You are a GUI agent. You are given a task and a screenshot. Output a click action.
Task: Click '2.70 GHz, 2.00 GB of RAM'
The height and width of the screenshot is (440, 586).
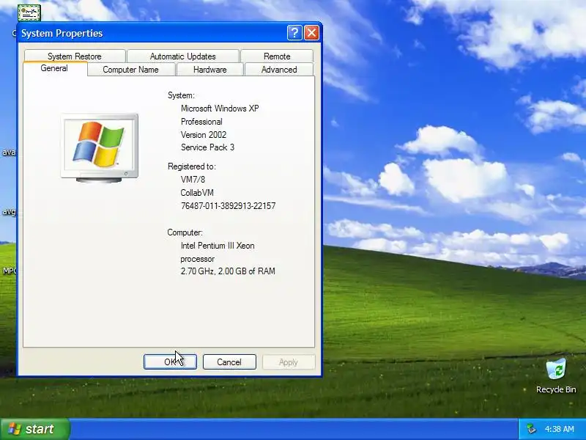228,271
